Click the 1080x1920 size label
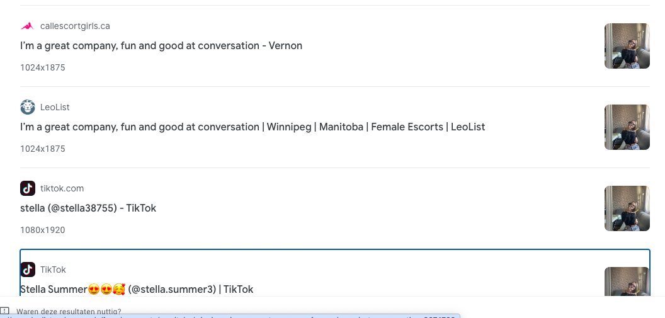 click(42, 230)
